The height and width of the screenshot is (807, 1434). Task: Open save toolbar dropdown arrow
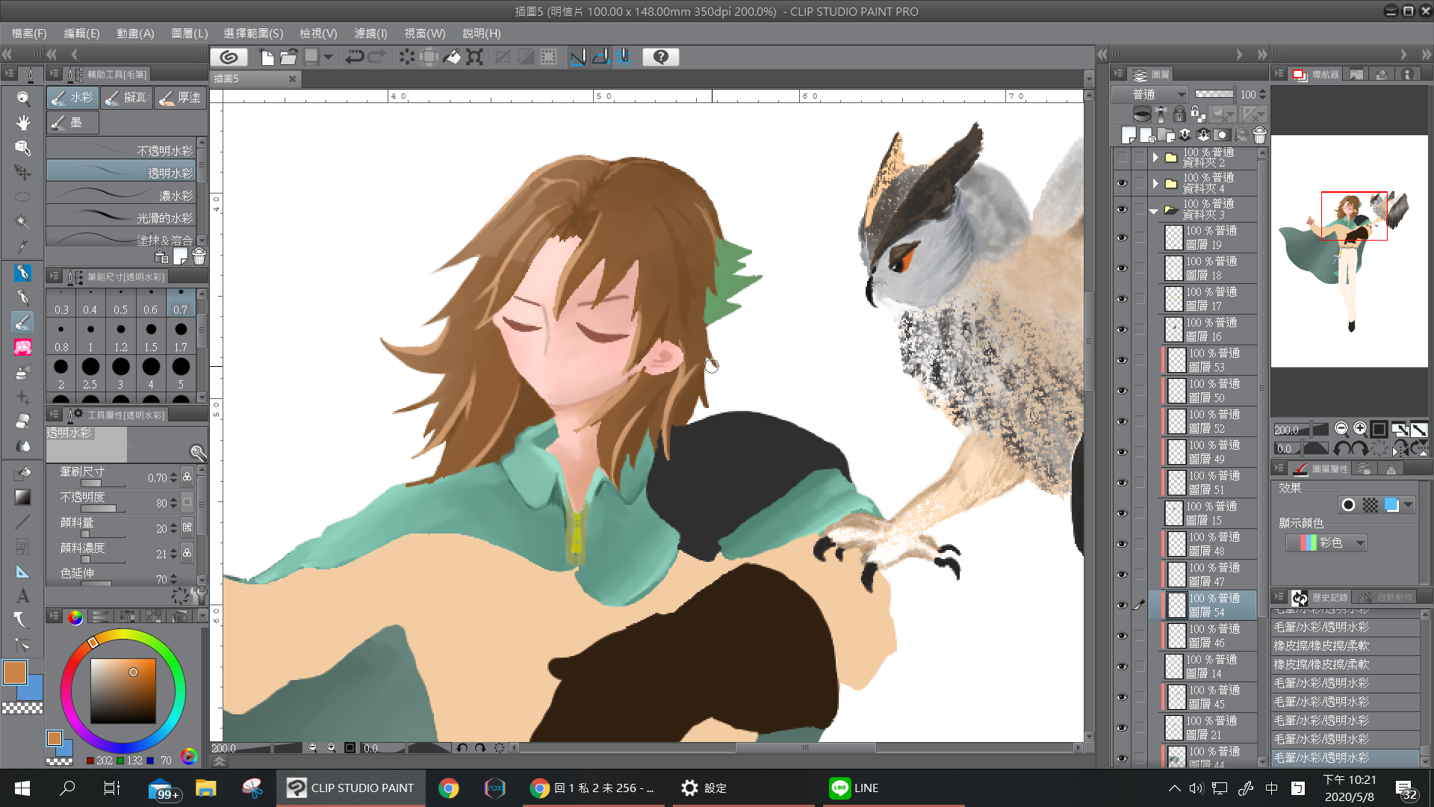(328, 57)
